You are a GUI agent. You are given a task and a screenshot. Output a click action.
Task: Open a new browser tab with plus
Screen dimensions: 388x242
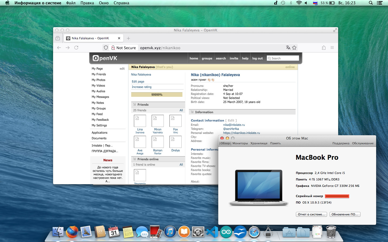[129, 38]
